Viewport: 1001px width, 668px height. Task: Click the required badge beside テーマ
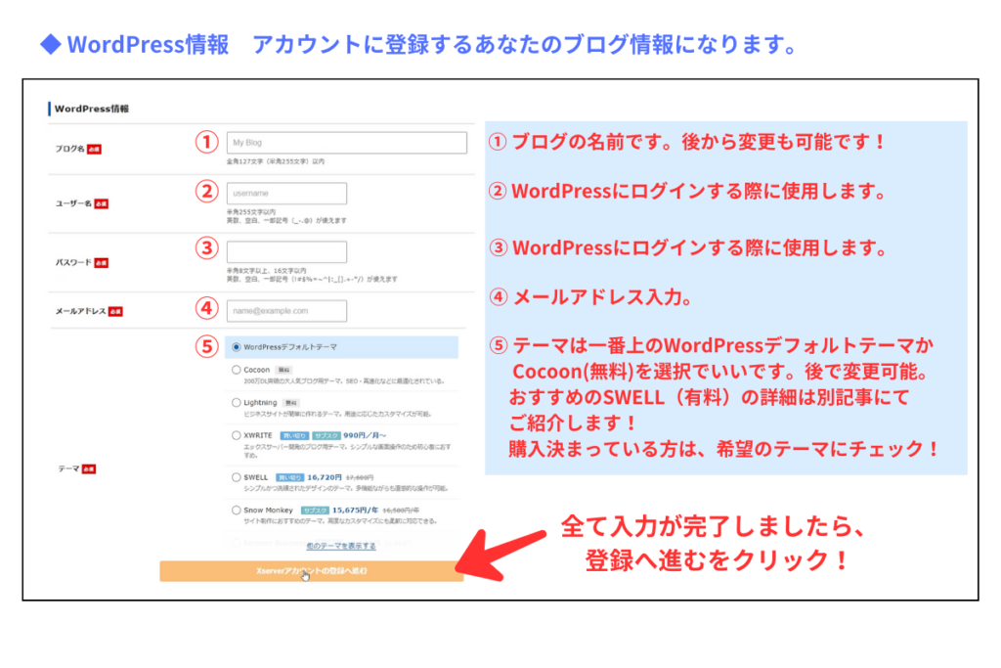coord(88,468)
